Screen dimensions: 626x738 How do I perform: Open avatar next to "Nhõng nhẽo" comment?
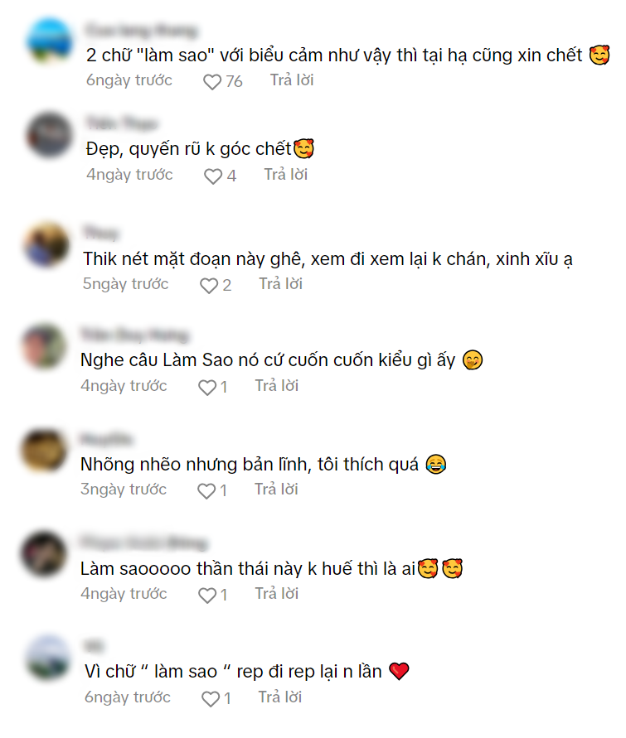point(44,450)
